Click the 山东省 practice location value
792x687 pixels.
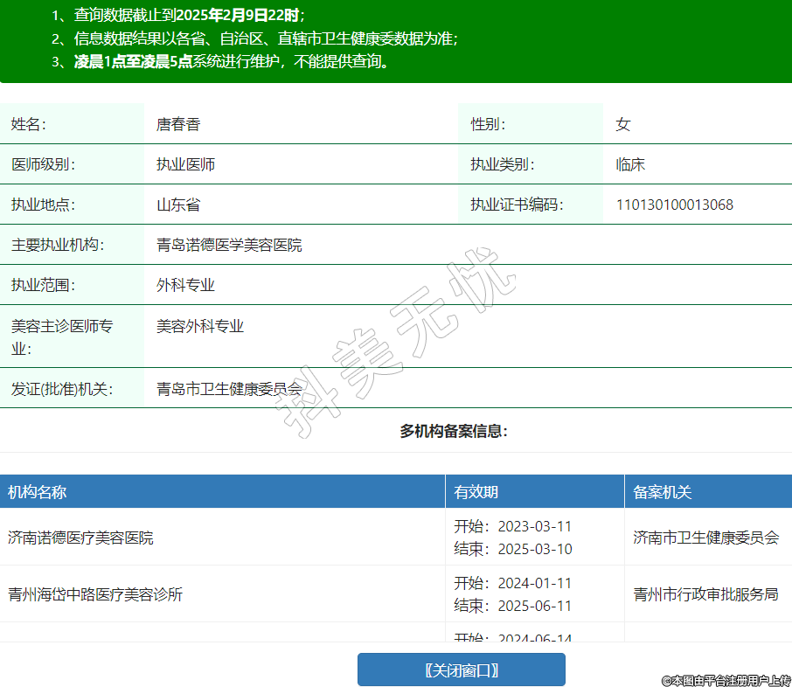click(x=178, y=205)
